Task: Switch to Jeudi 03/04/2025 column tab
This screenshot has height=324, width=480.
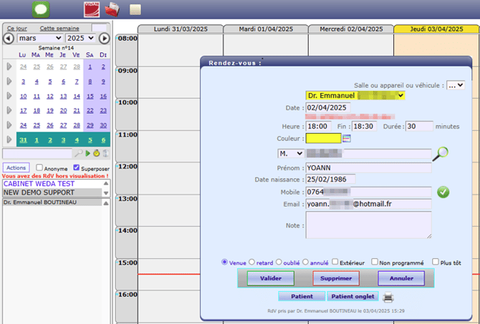Action: click(x=436, y=29)
